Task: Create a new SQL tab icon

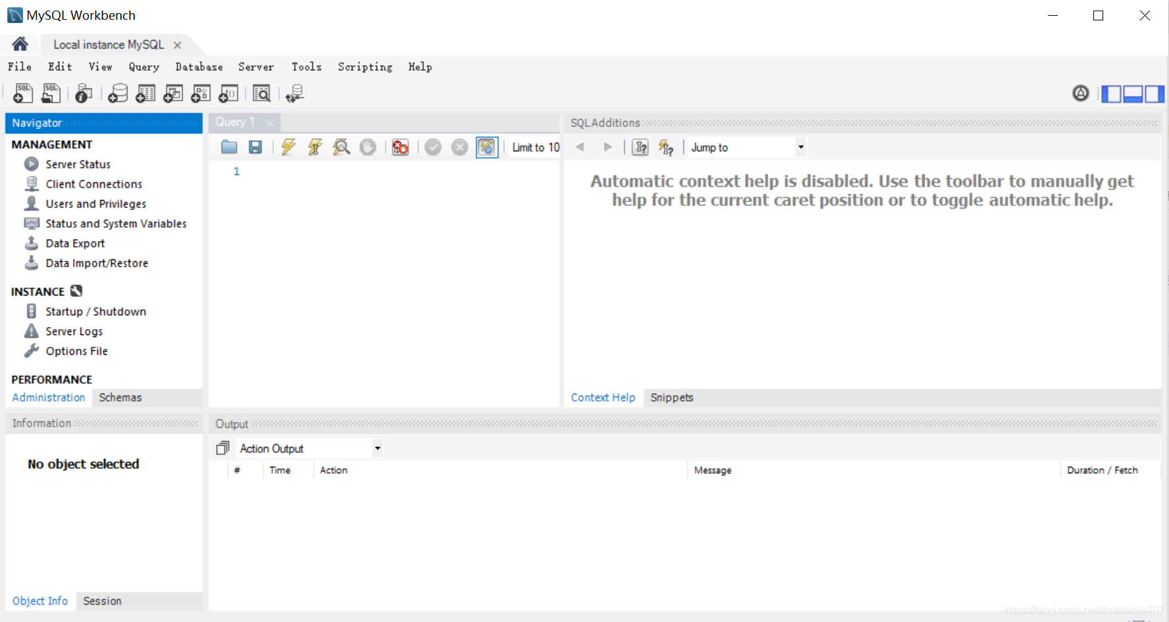Action: [23, 93]
